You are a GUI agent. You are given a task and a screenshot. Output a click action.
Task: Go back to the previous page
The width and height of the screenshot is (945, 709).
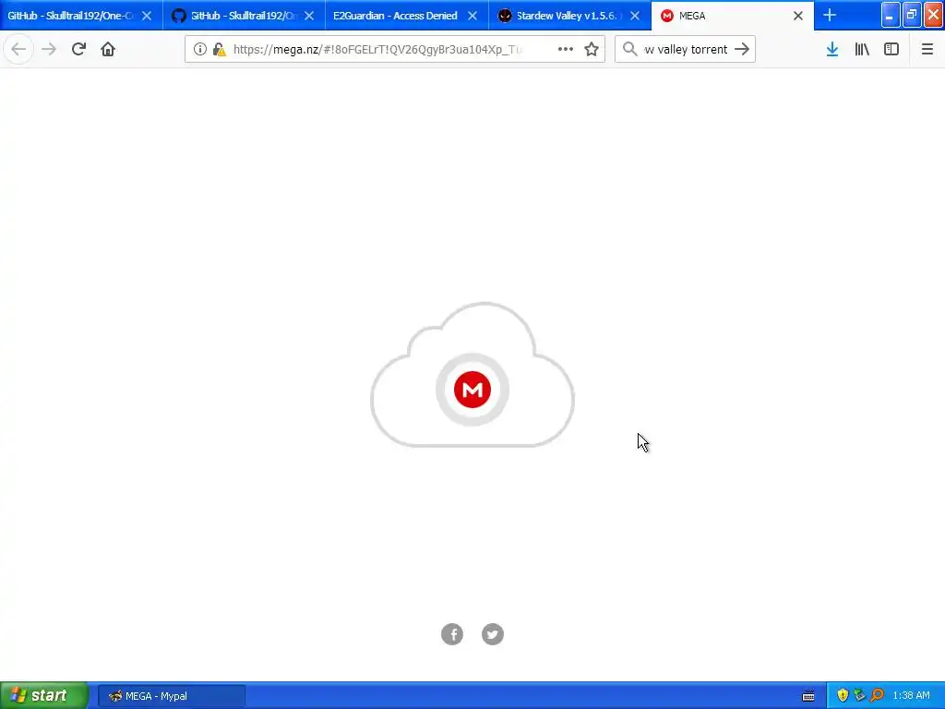pyautogui.click(x=18, y=49)
